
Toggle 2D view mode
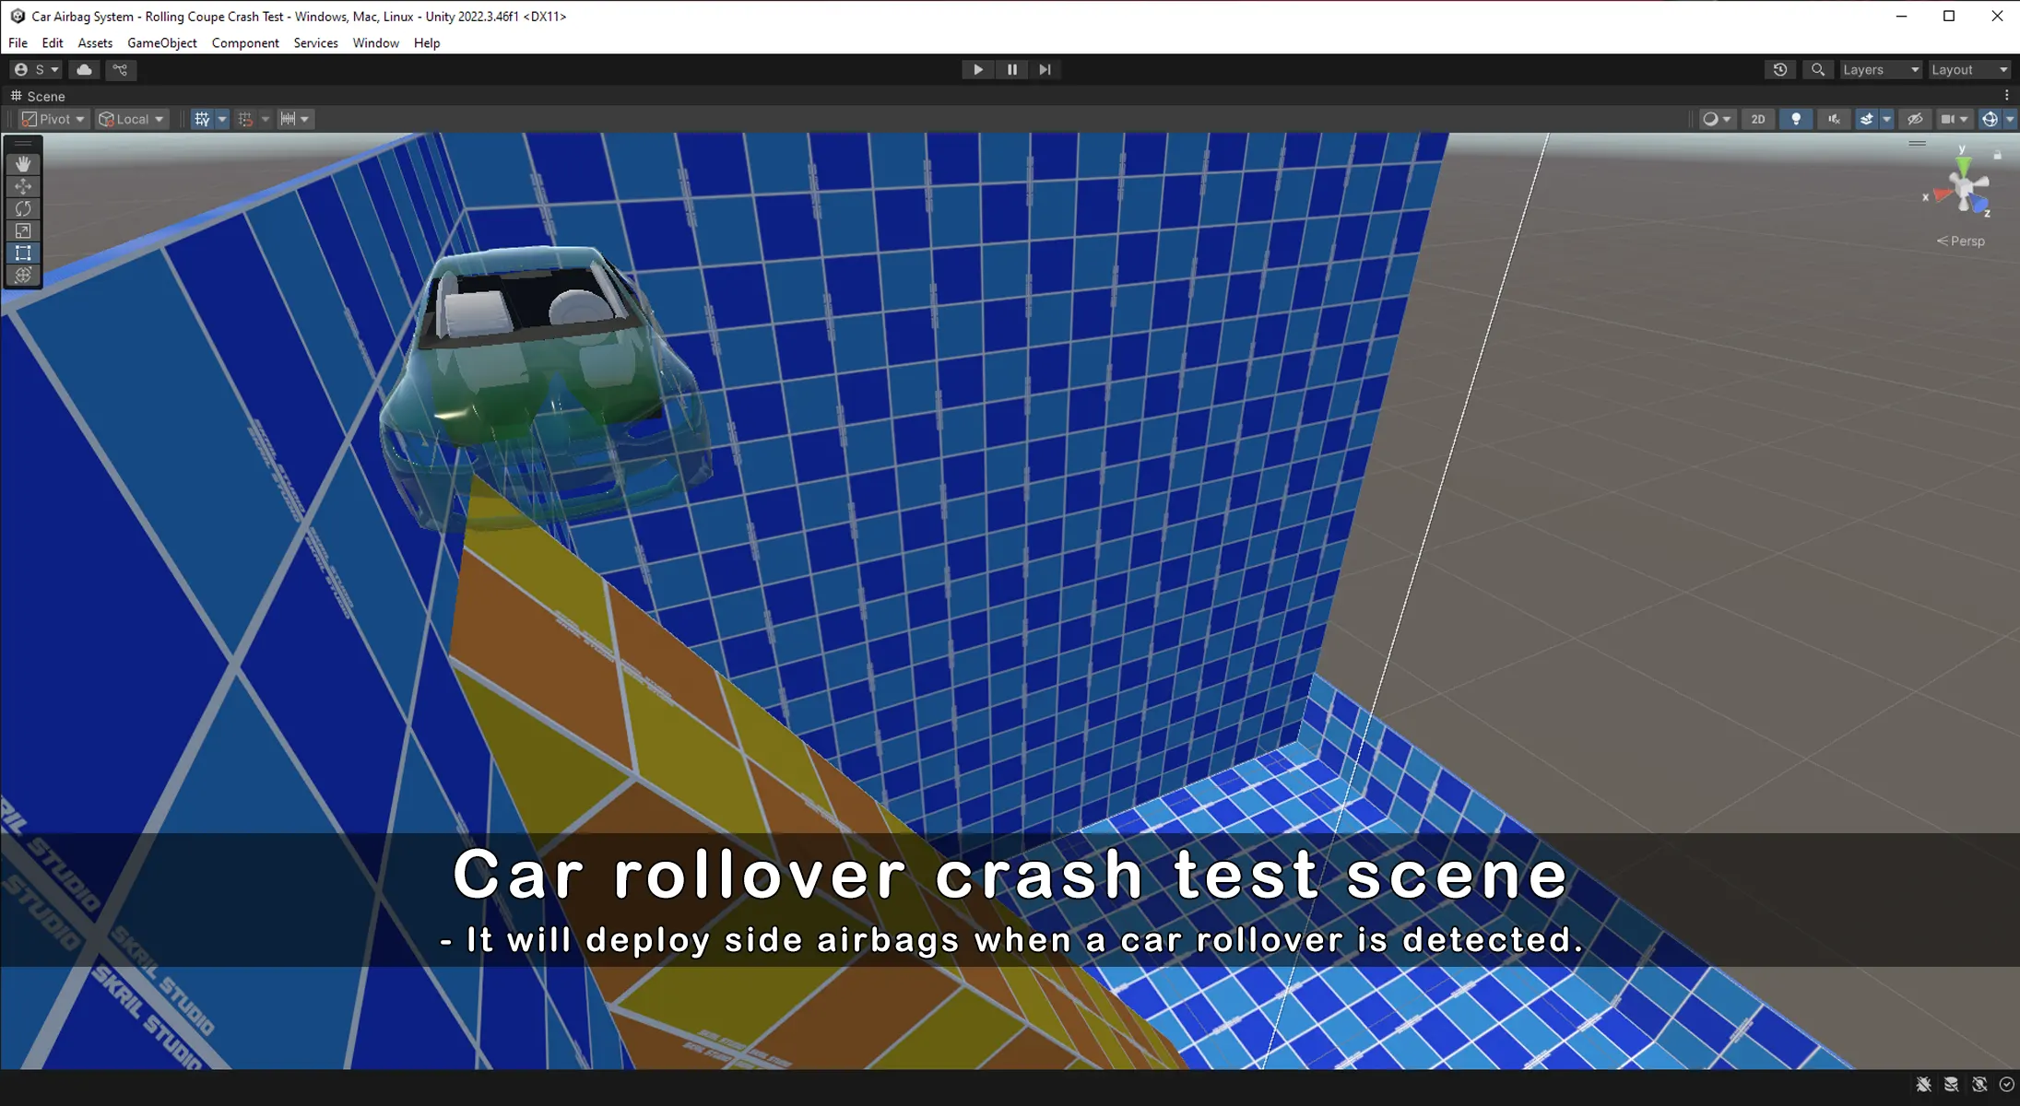tap(1757, 119)
